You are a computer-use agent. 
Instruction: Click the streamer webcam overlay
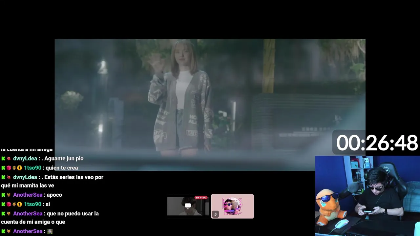[367, 196]
